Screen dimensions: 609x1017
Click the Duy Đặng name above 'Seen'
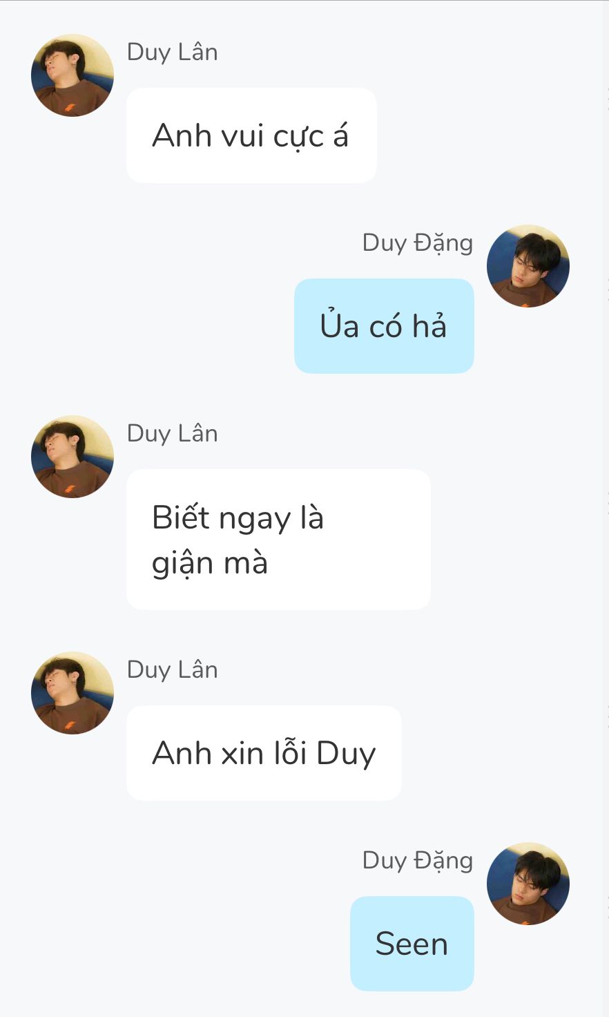[x=418, y=861]
